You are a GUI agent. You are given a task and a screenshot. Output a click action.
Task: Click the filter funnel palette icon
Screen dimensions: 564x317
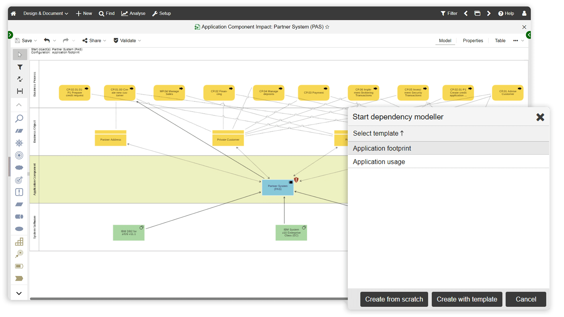(20, 67)
